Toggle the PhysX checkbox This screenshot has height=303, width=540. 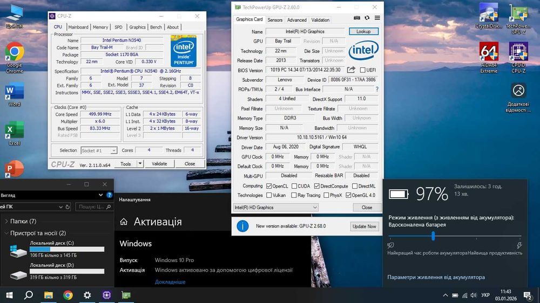coord(326,195)
